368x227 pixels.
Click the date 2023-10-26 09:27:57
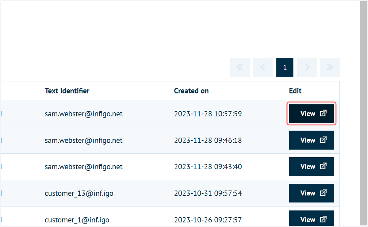208,220
